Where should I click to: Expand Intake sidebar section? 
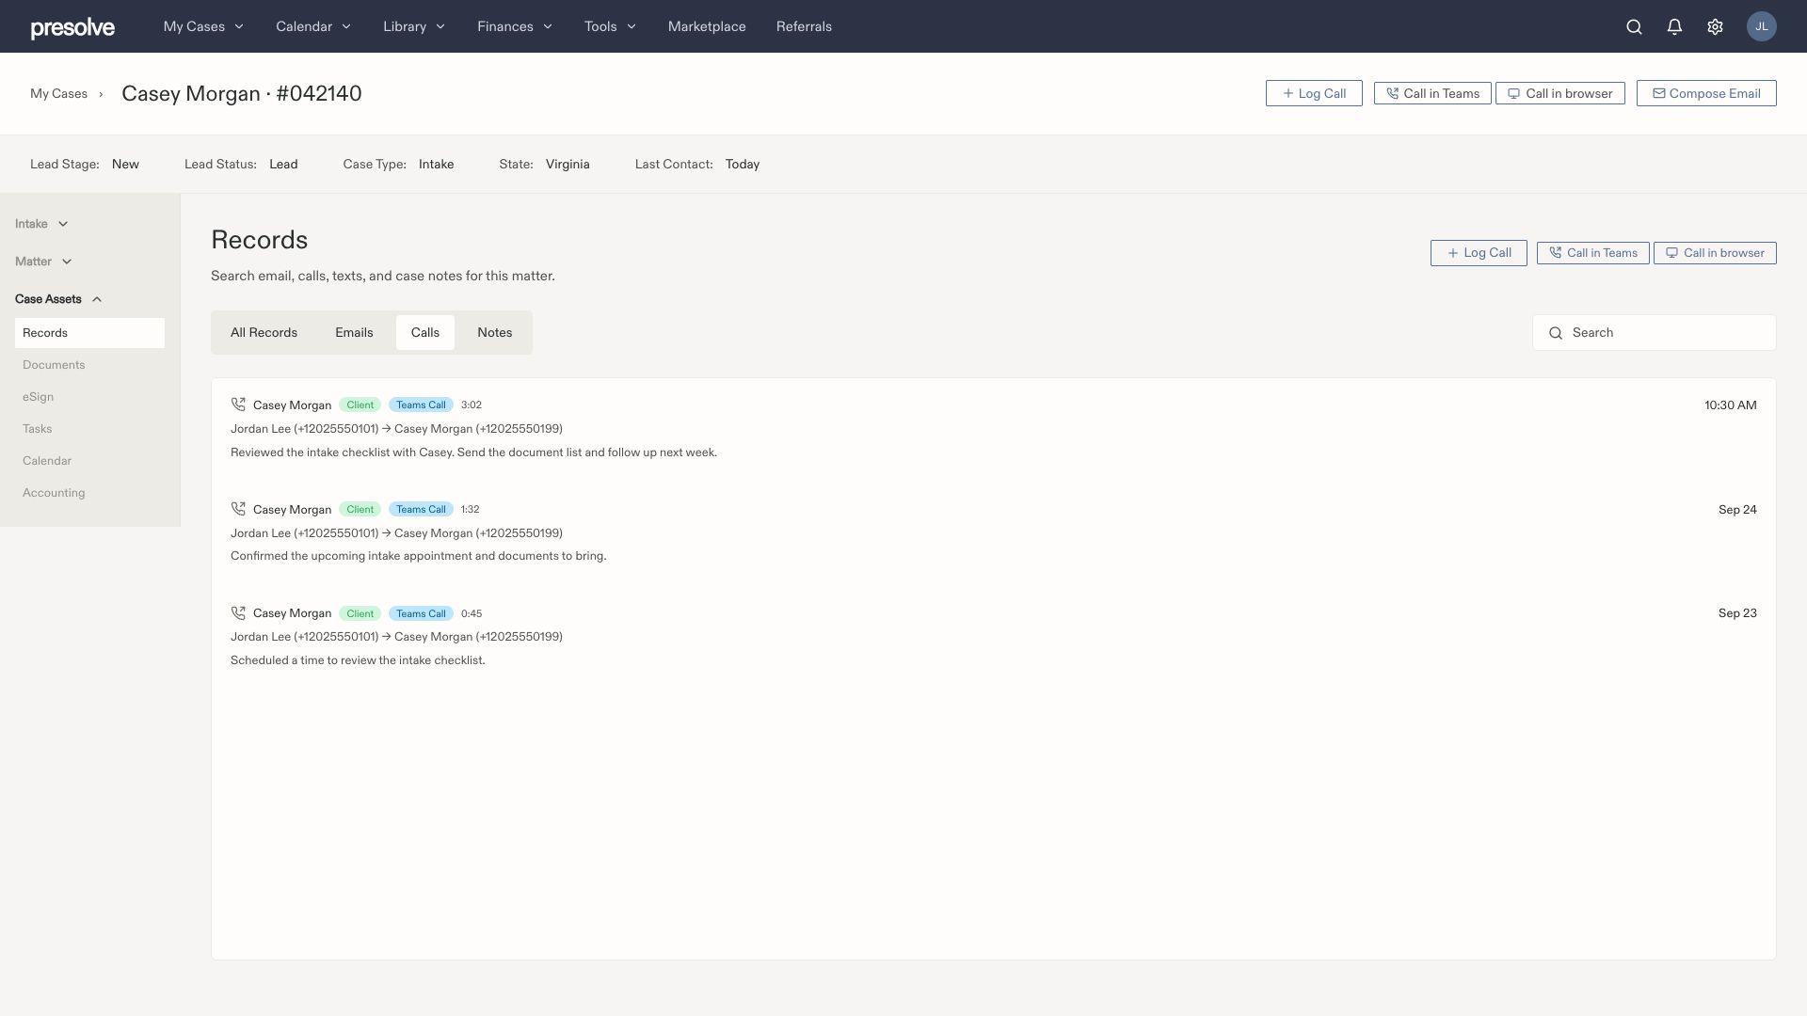[x=41, y=224]
